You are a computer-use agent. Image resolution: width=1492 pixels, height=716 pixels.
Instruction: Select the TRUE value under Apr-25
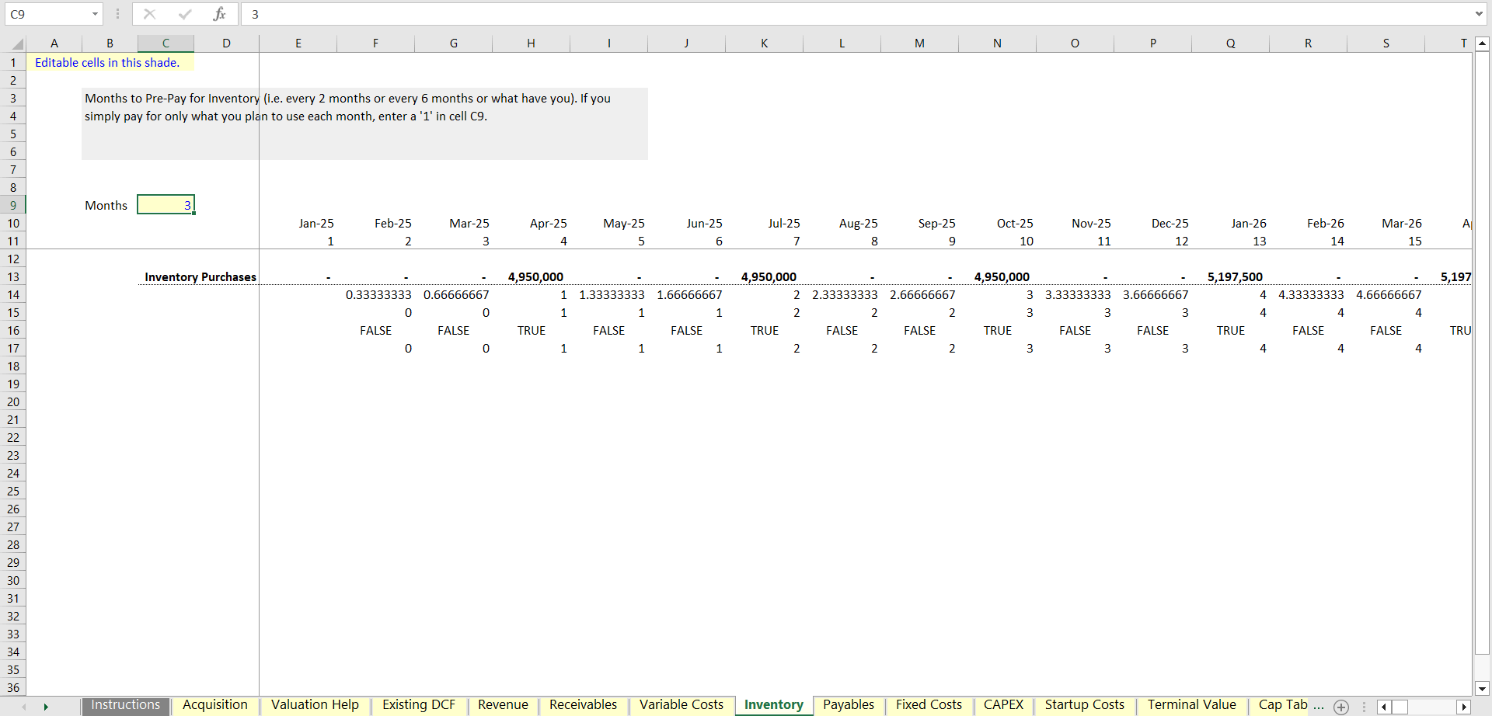click(532, 330)
